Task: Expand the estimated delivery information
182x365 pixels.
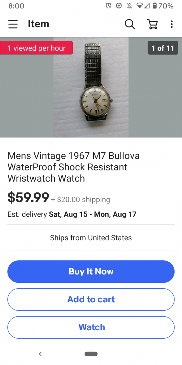Action: (x=72, y=214)
